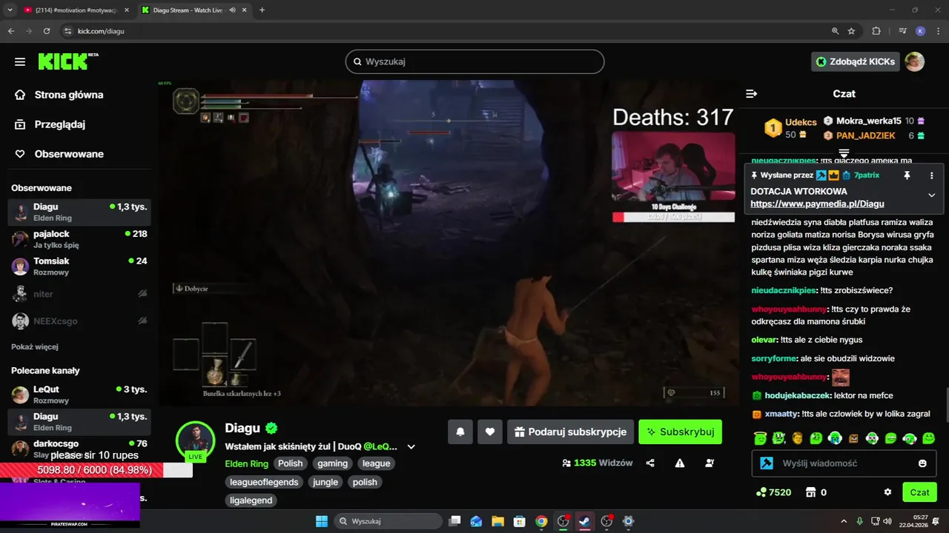Open the Kick hamburger sidebar menu
This screenshot has width=949, height=533.
(20, 62)
